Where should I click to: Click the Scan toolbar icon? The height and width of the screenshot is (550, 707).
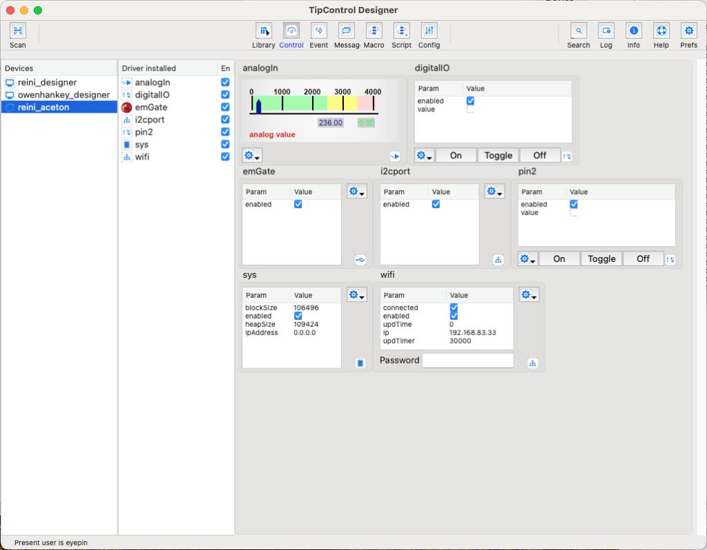17,31
